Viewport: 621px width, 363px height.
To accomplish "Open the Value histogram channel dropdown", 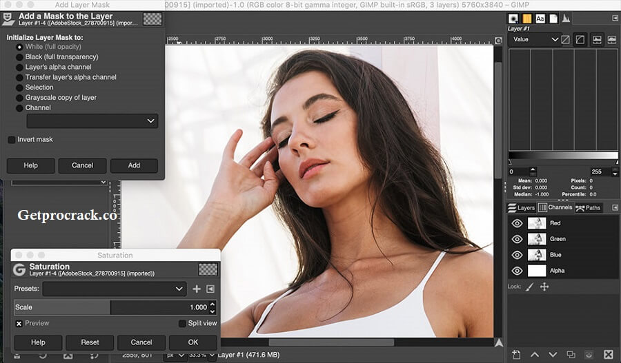I will pyautogui.click(x=535, y=39).
